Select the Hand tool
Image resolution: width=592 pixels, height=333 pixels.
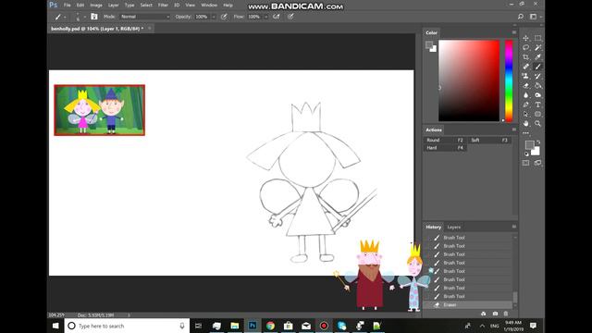[x=525, y=123]
